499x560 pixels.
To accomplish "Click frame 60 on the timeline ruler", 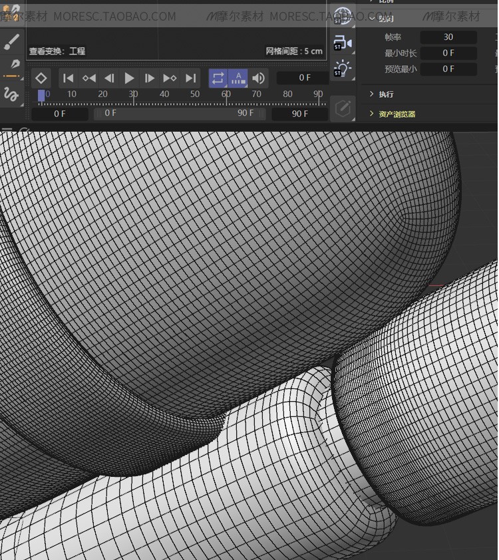I will [226, 94].
